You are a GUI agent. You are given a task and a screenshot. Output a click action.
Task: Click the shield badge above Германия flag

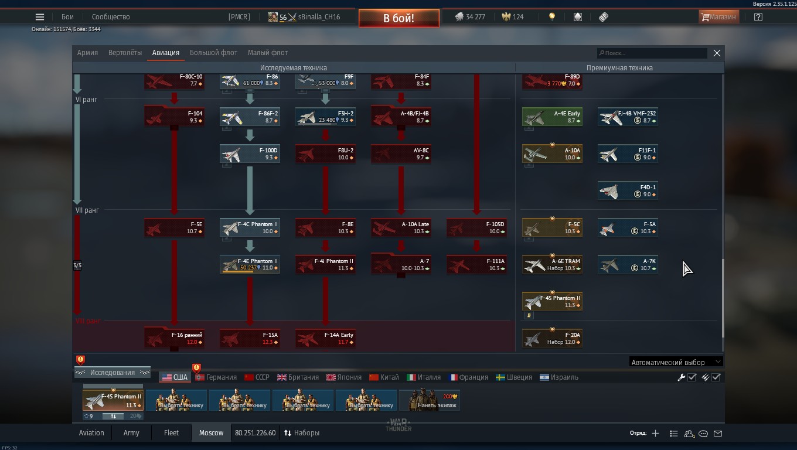tap(196, 368)
